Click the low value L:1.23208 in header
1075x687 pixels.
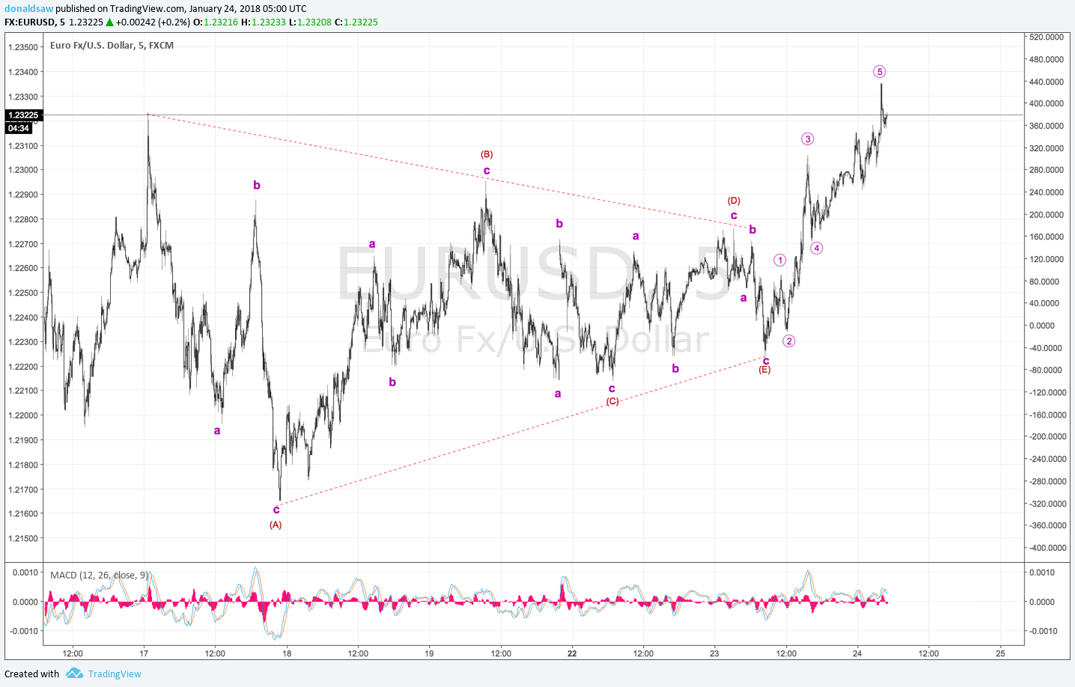(310, 22)
